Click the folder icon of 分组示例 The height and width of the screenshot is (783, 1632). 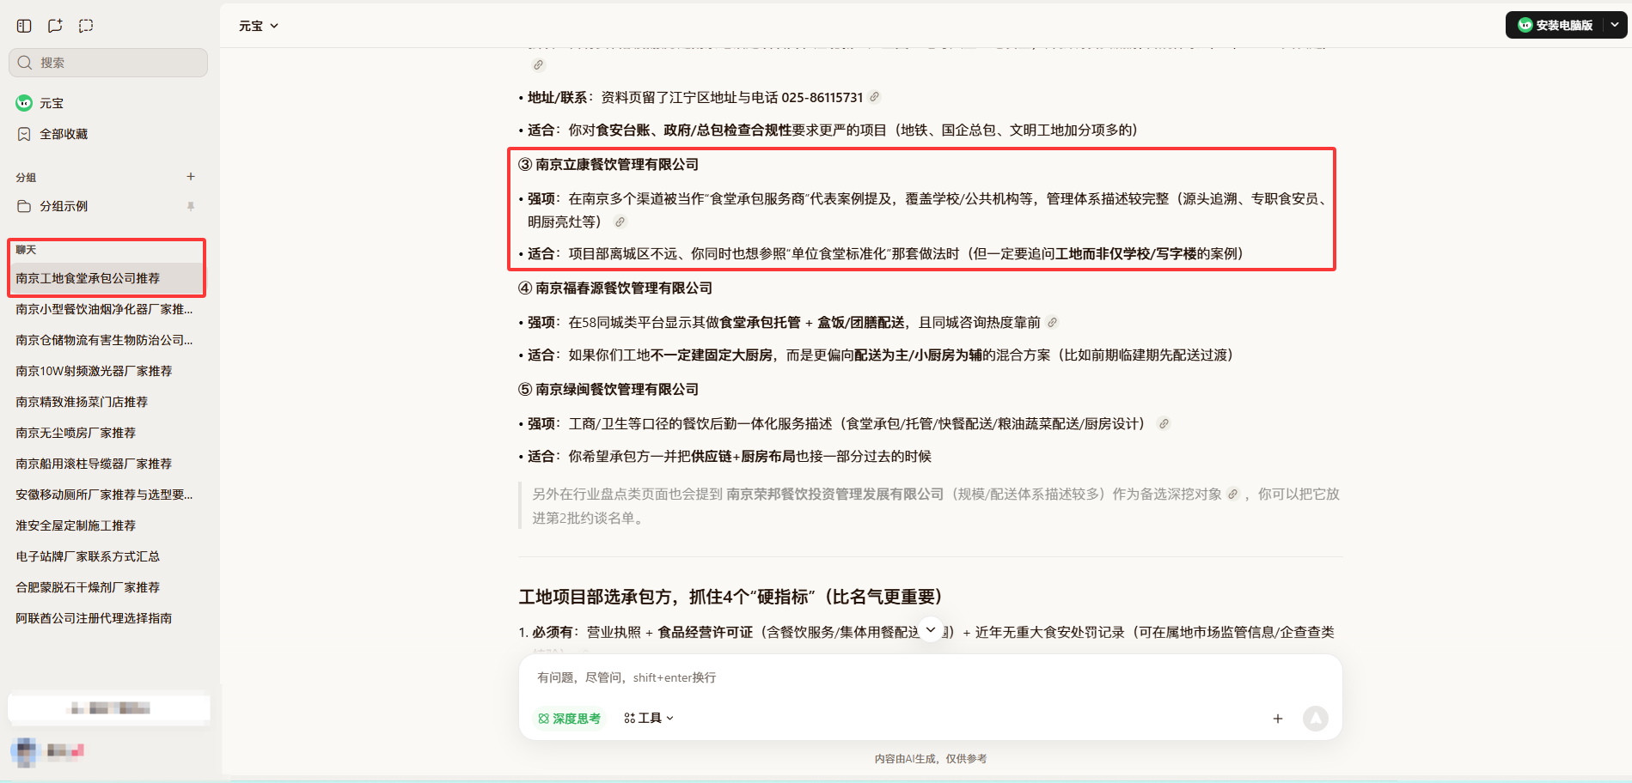point(24,206)
